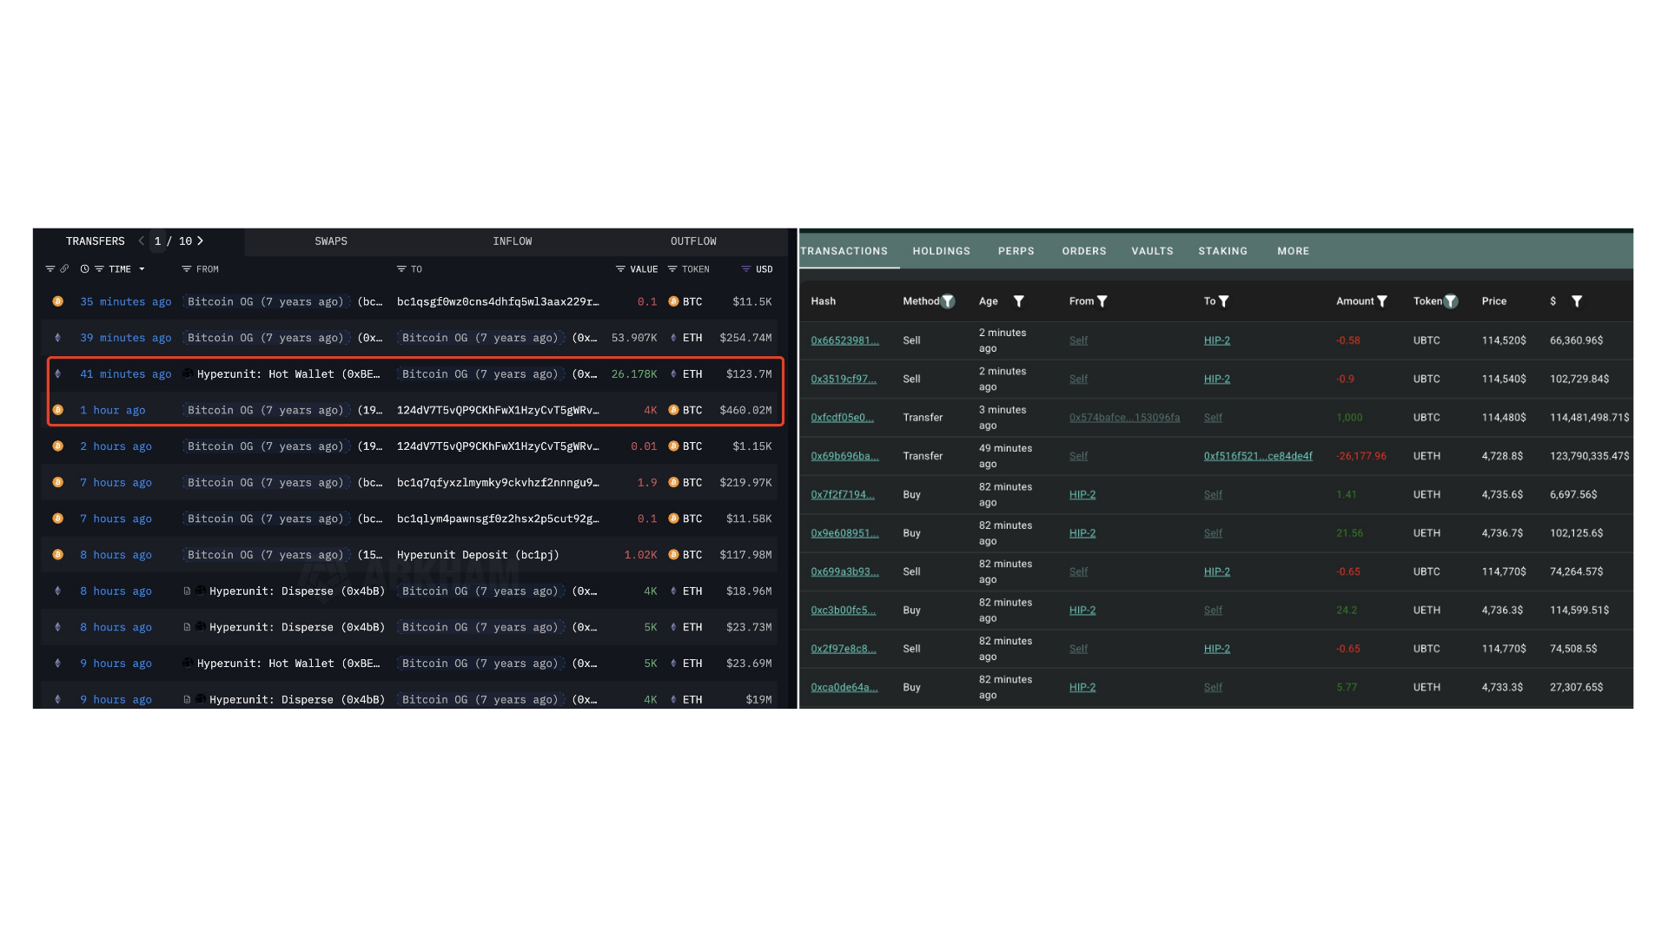Viewport: 1668px width, 938px height.
Task: Click the VALUE column filter icon
Action: tap(620, 269)
